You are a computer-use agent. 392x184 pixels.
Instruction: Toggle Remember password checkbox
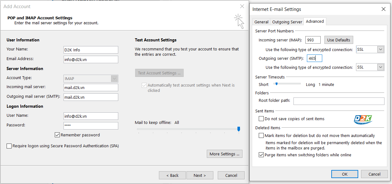(x=57, y=135)
